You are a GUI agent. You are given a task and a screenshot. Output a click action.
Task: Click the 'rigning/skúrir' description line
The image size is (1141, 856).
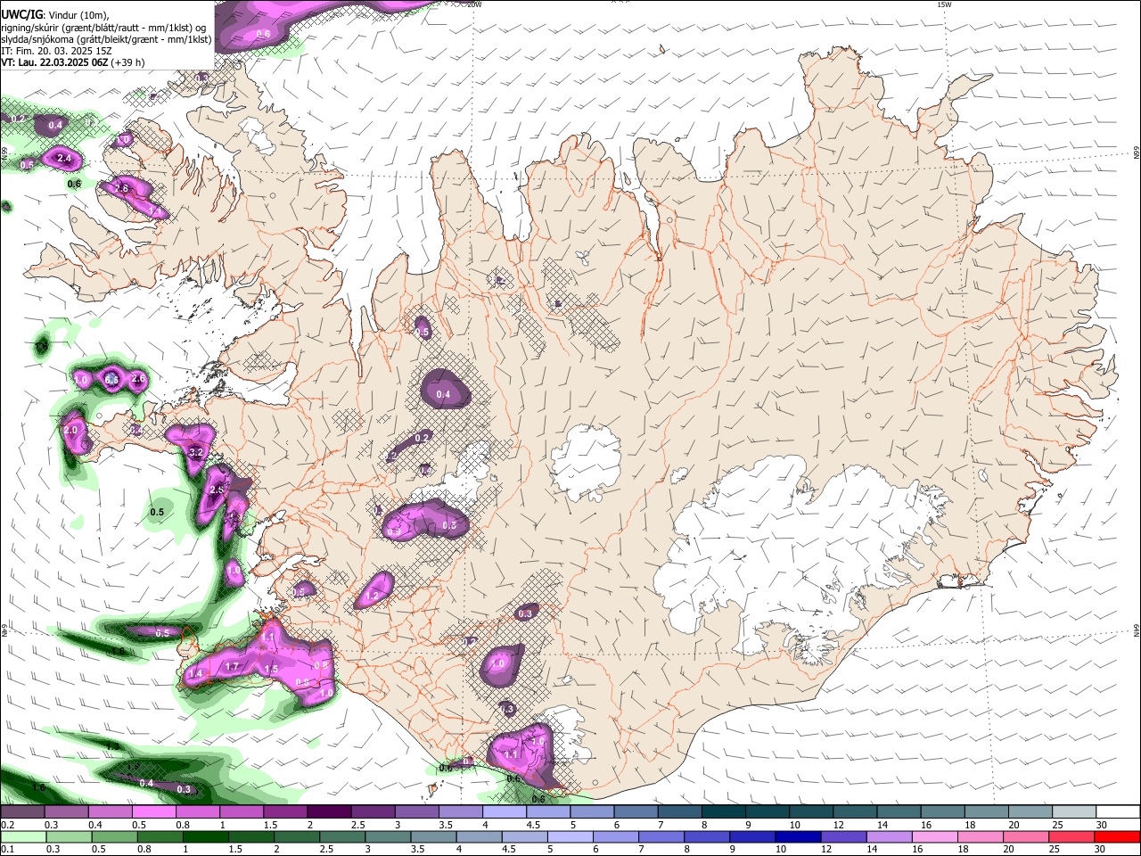103,28
